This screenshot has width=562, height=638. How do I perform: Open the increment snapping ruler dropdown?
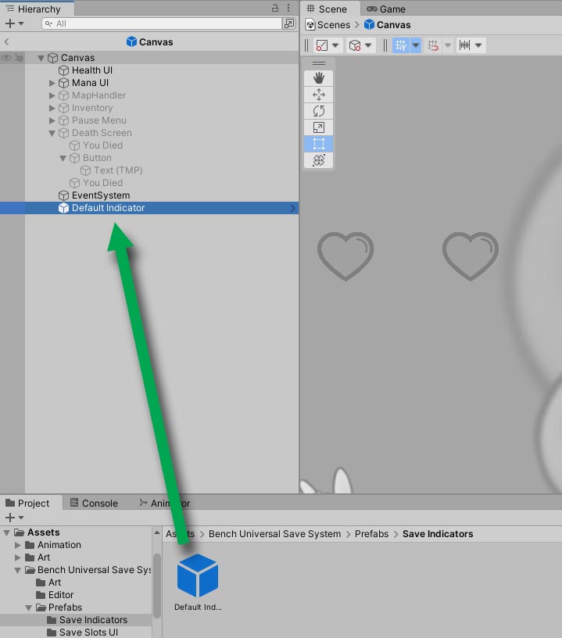(x=478, y=45)
